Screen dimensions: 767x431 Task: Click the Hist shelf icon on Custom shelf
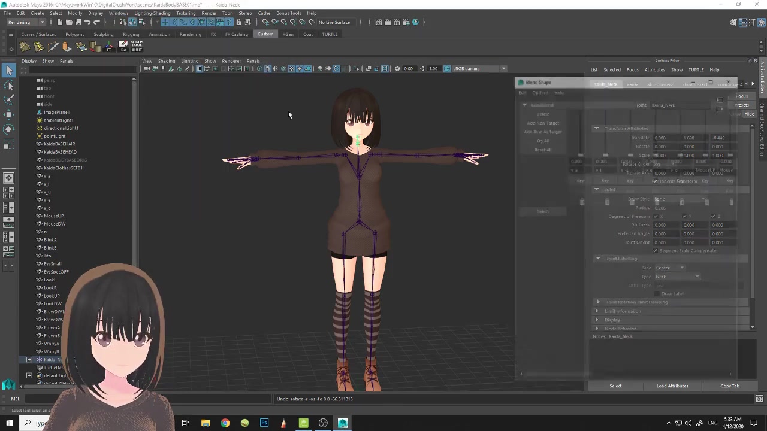pyautogui.click(x=122, y=45)
